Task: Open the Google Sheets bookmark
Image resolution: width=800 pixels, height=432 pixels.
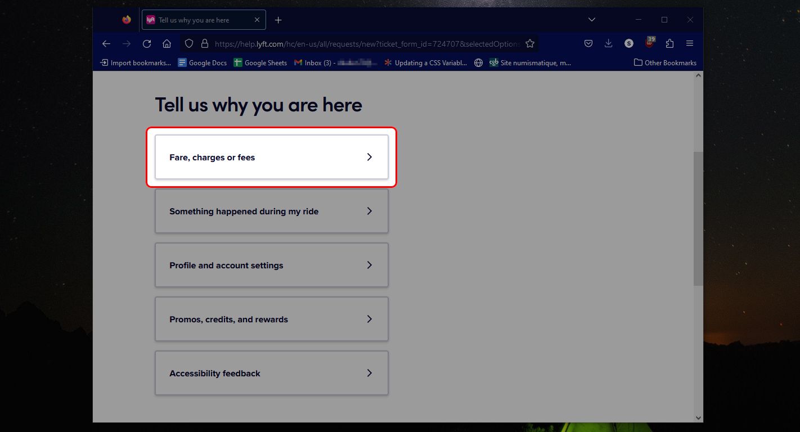Action: tap(259, 62)
